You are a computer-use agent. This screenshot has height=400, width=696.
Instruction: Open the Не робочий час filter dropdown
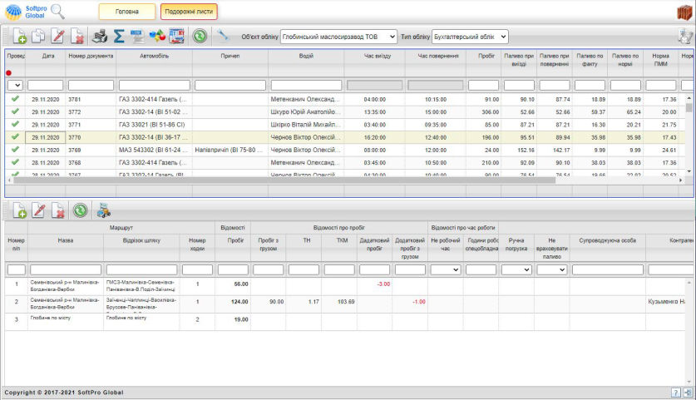(445, 269)
